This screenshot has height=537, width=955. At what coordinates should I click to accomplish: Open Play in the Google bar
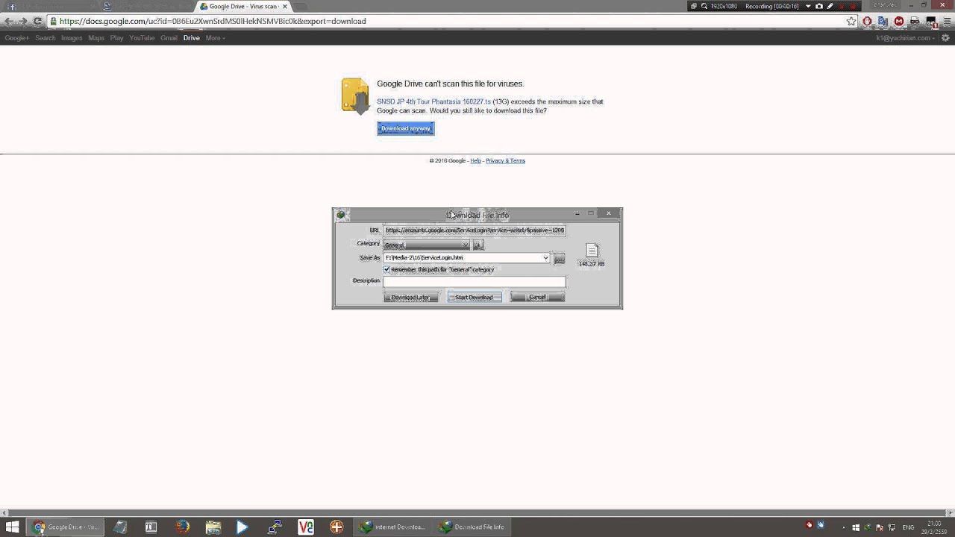pyautogui.click(x=116, y=38)
